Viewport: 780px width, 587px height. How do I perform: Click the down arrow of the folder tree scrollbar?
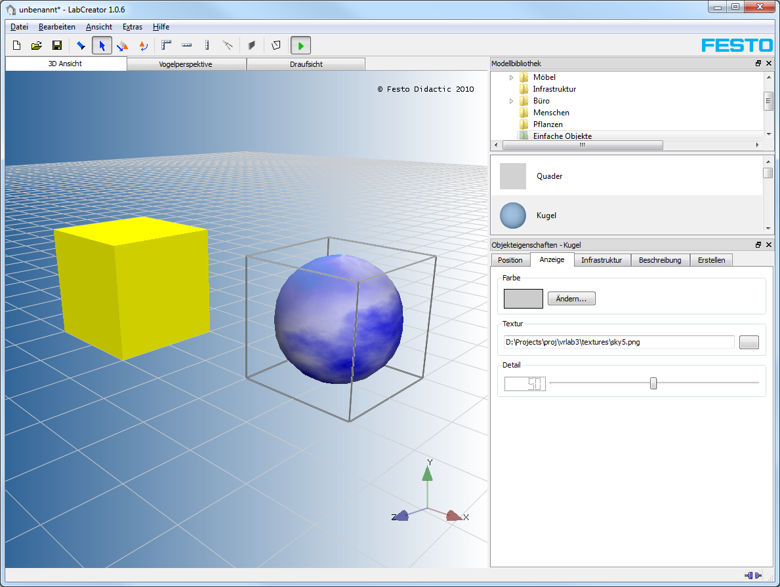point(769,134)
